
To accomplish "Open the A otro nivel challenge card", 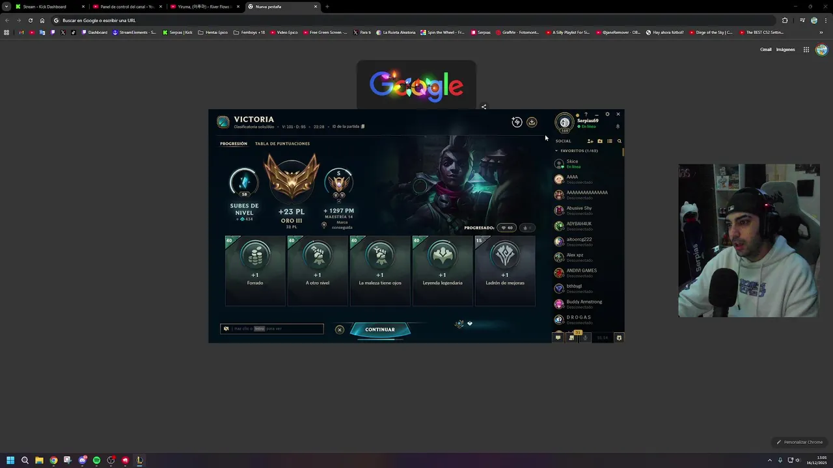I will pos(318,270).
